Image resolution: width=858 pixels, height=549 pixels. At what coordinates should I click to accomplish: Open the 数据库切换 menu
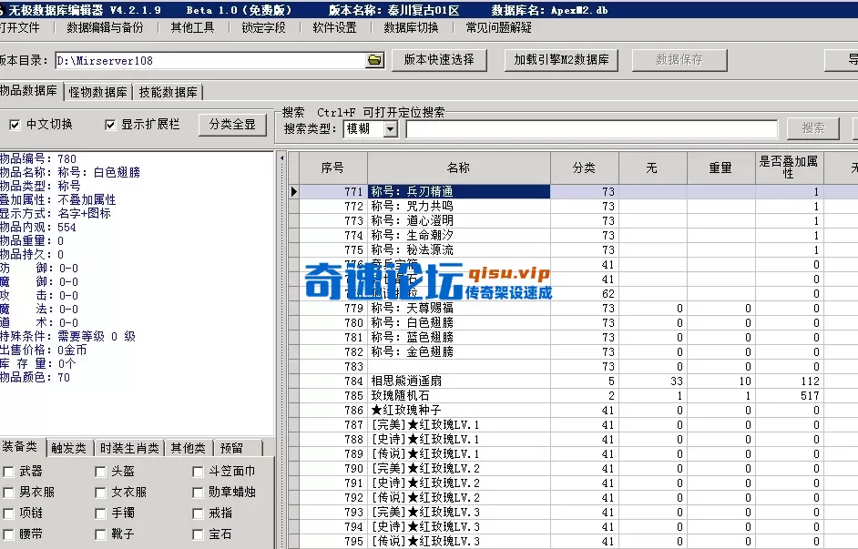click(x=412, y=27)
